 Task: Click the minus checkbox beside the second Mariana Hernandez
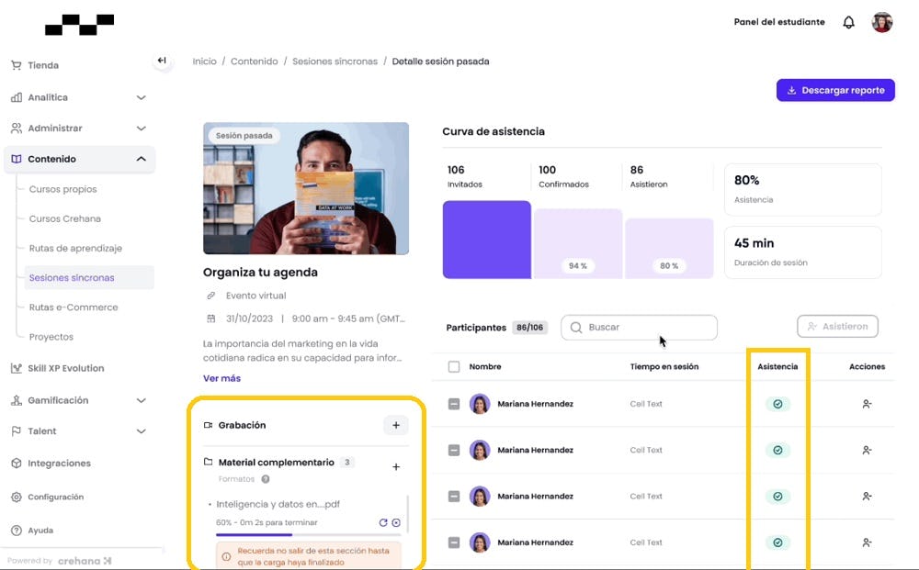click(x=453, y=450)
